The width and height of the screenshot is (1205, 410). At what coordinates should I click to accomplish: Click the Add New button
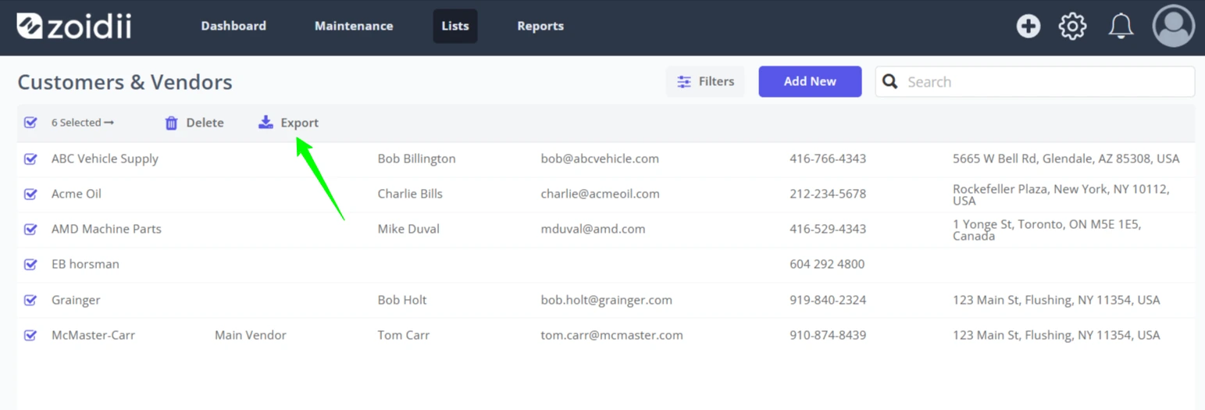tap(810, 81)
